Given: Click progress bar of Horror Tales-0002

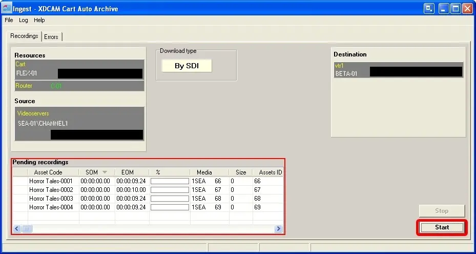Looking at the screenshot, I should 170,190.
